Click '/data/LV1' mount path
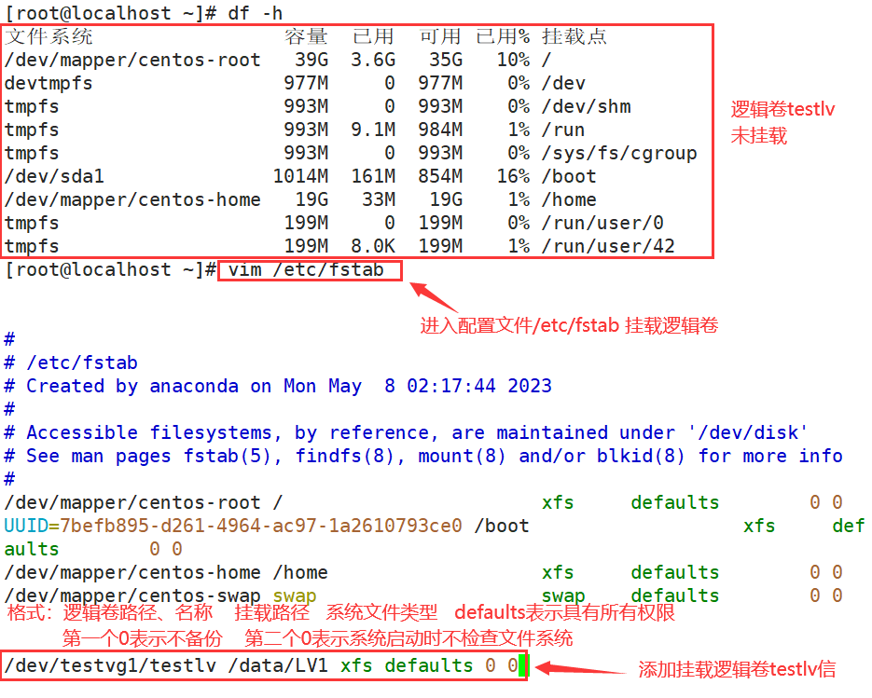This screenshot has height=698, width=872. pos(278,665)
